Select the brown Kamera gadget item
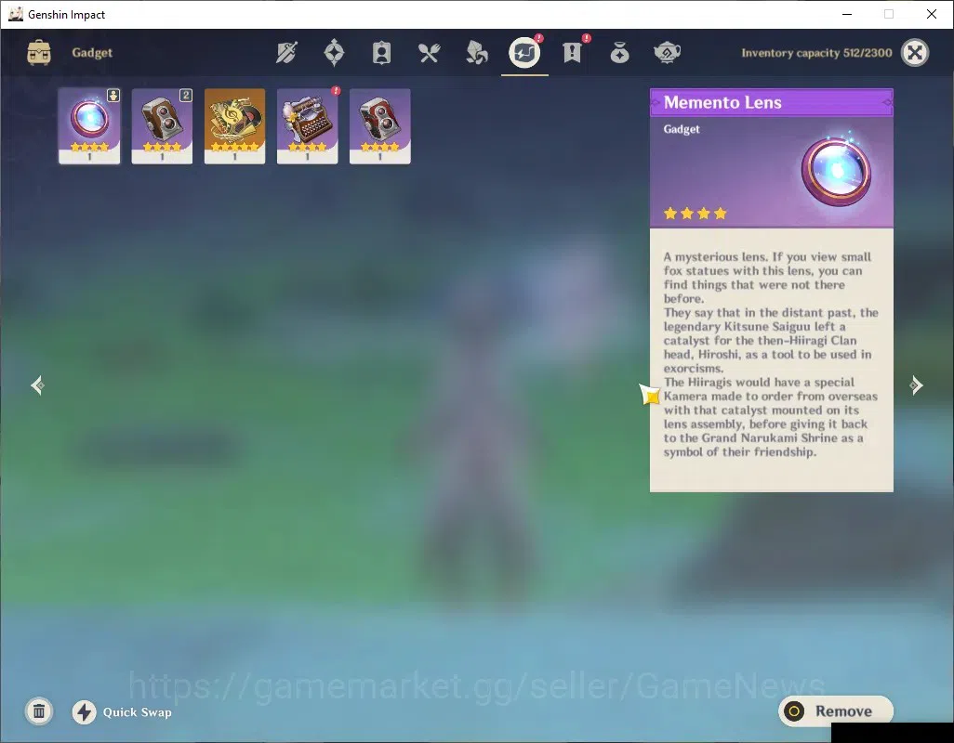Image resolution: width=954 pixels, height=743 pixels. (x=162, y=126)
